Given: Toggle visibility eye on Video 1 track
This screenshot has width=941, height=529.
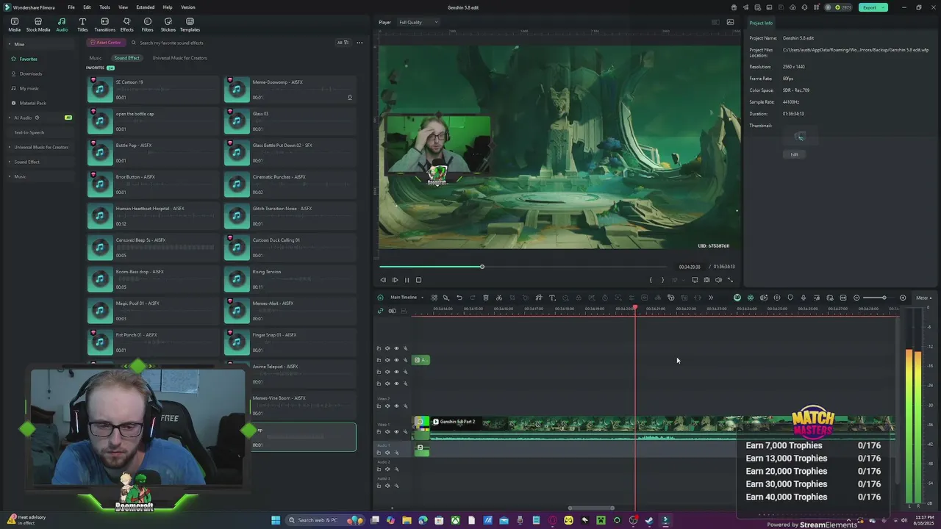Looking at the screenshot, I should click(x=396, y=431).
